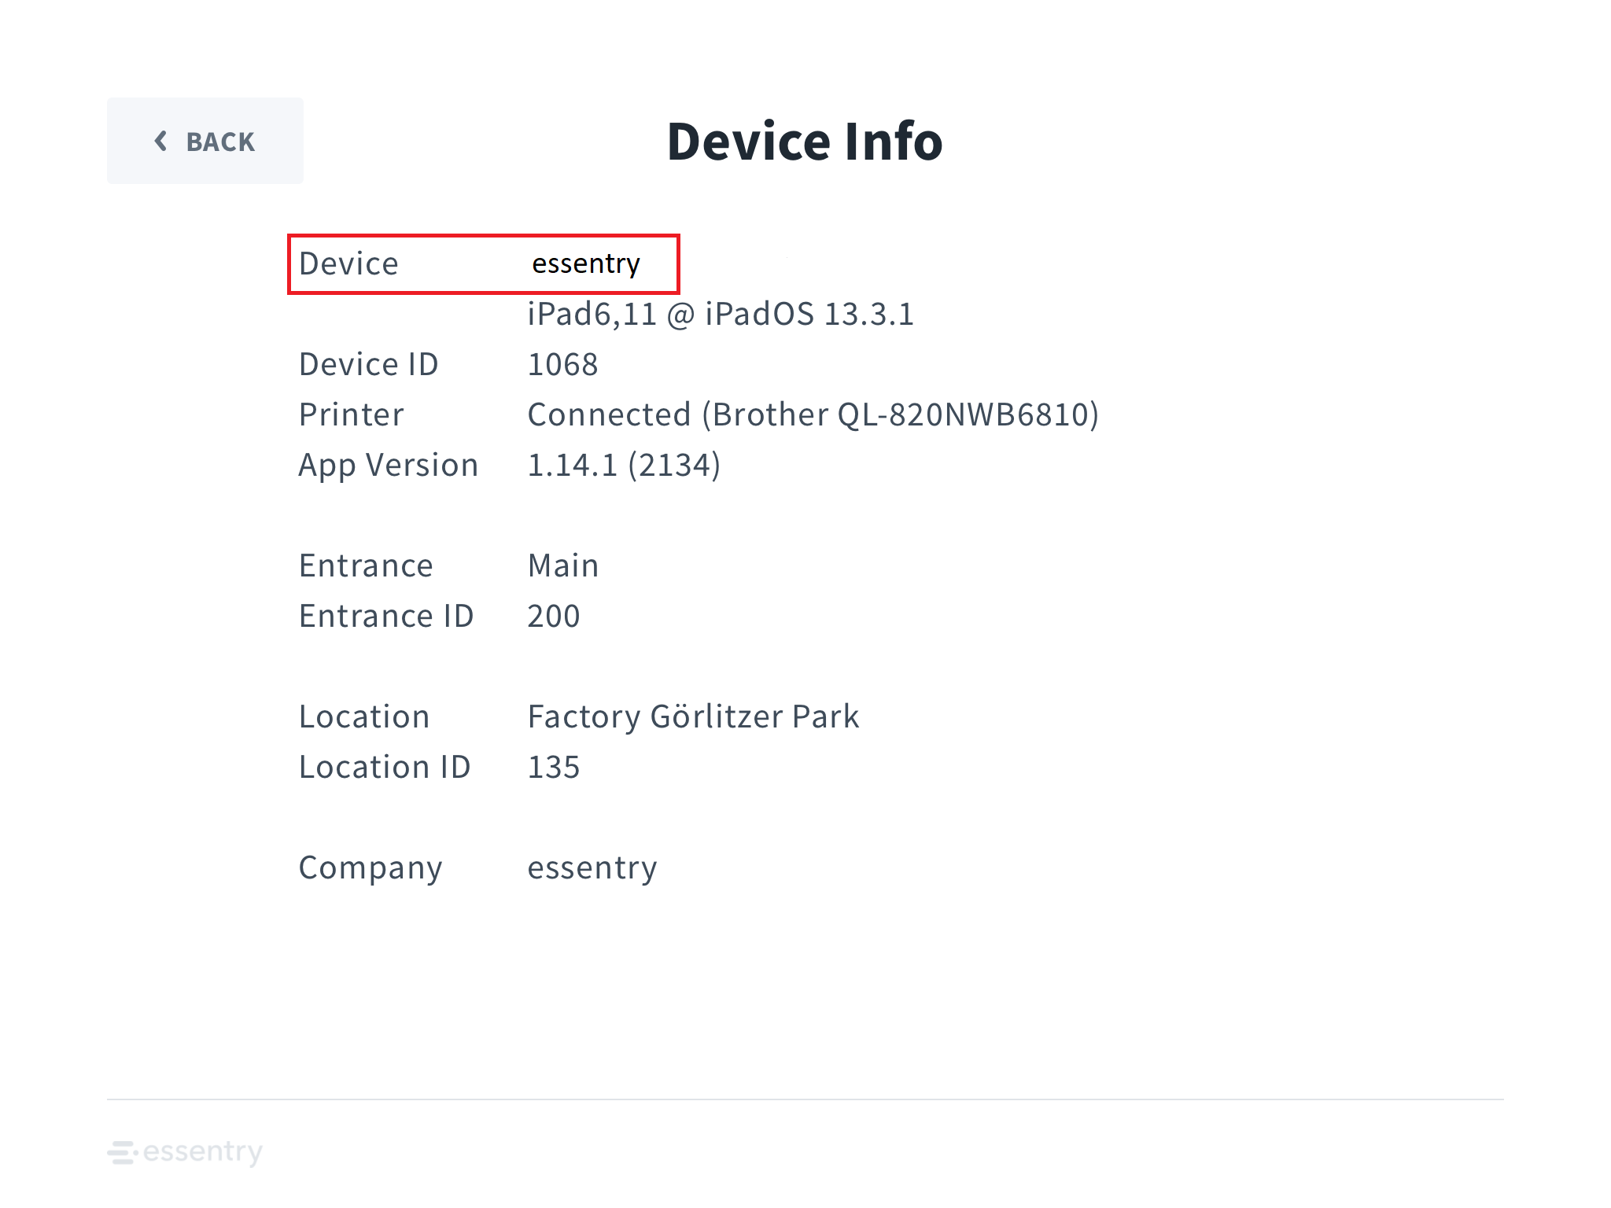Click the 'Location' label

point(364,716)
